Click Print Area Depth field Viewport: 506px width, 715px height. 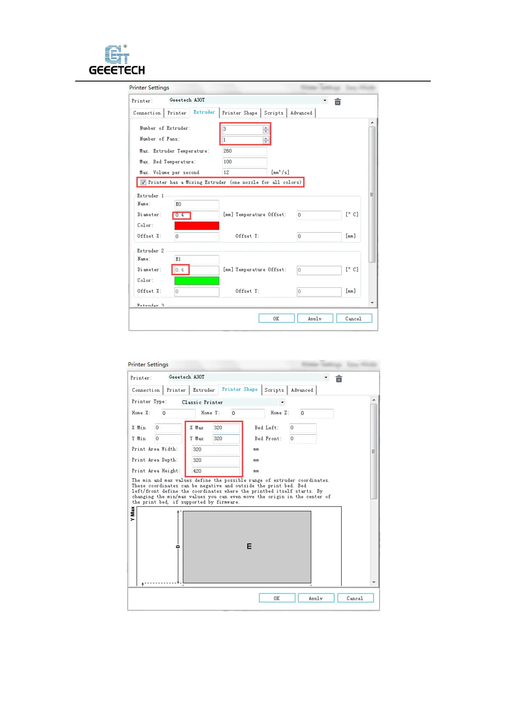pos(216,461)
